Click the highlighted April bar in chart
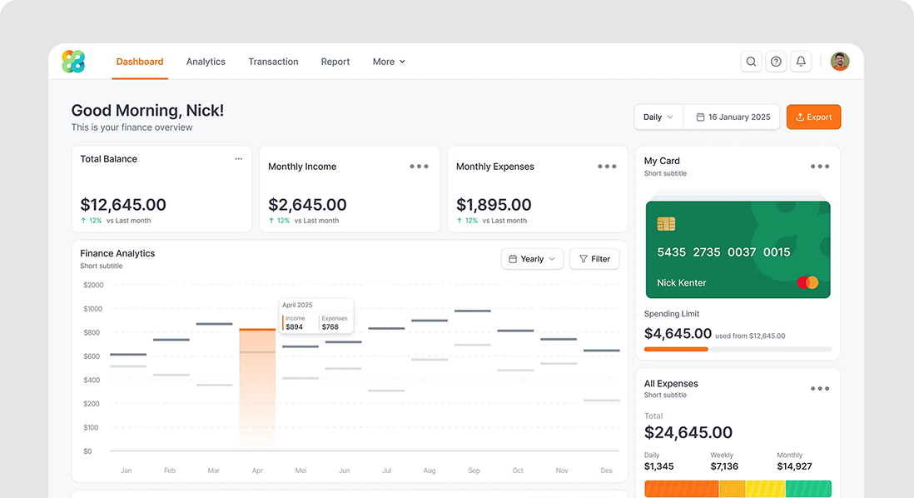Image resolution: width=914 pixels, height=498 pixels. point(258,388)
